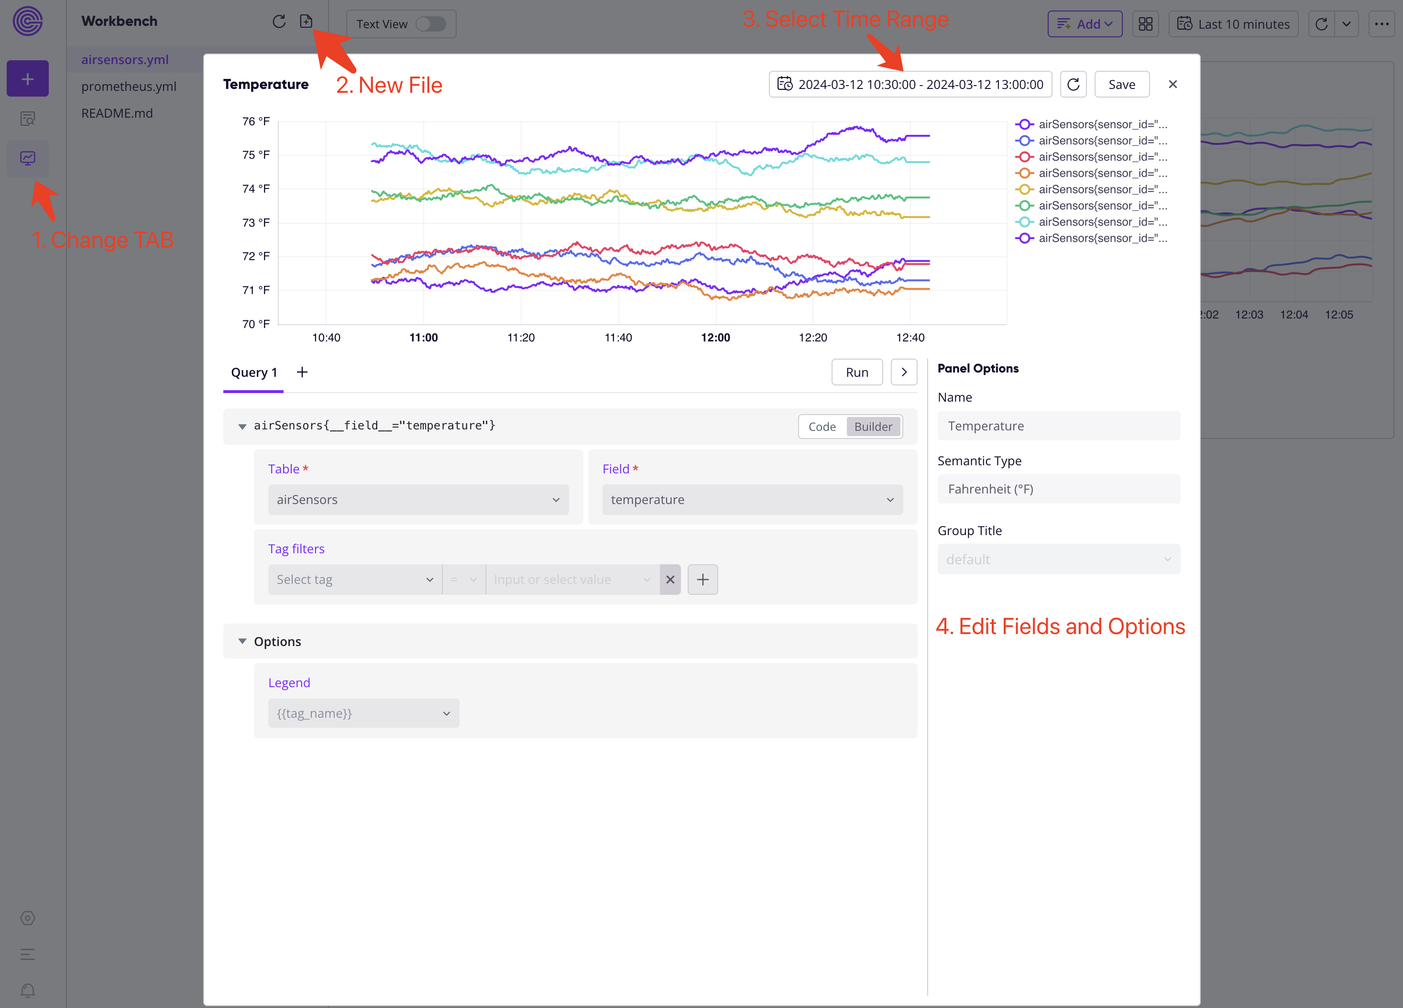
Task: Click the text lines sidebar icon
Action: click(28, 954)
